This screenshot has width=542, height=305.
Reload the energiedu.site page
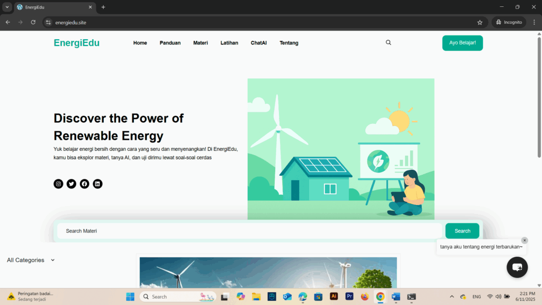click(x=33, y=22)
